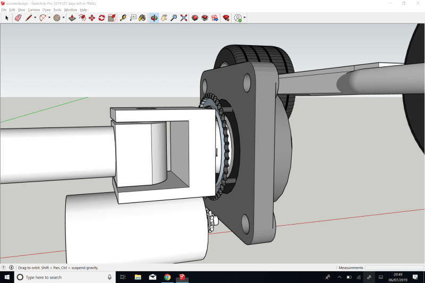Click the SketchUp taskbar icon

click(x=182, y=277)
